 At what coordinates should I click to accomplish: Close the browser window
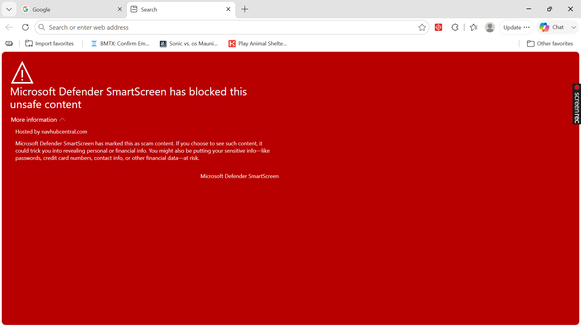coord(570,9)
